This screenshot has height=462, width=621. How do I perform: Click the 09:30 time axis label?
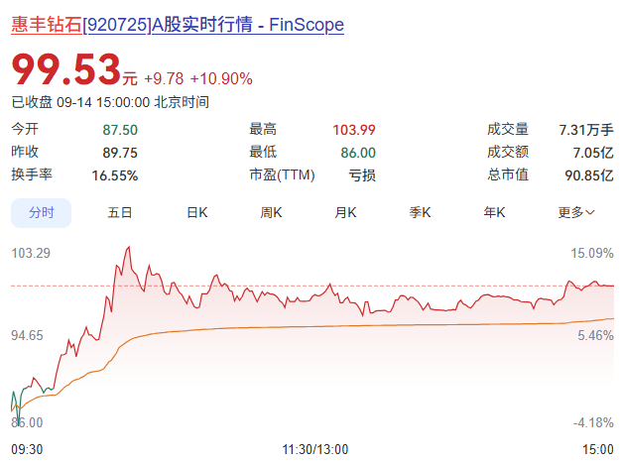pos(27,449)
